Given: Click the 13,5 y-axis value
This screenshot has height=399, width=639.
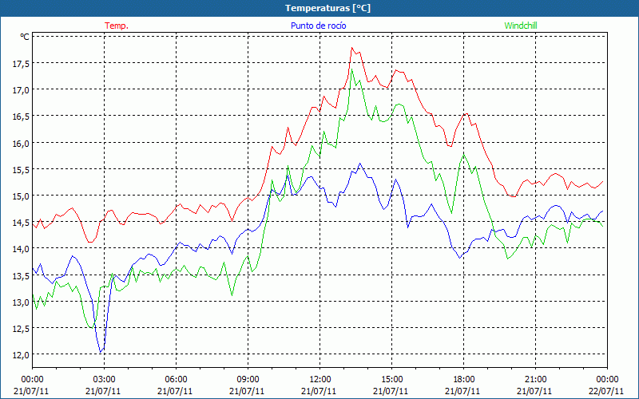Looking at the screenshot, I should (22, 275).
